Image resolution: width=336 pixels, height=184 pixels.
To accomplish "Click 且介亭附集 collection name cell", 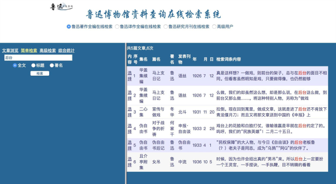I will 143,162.
